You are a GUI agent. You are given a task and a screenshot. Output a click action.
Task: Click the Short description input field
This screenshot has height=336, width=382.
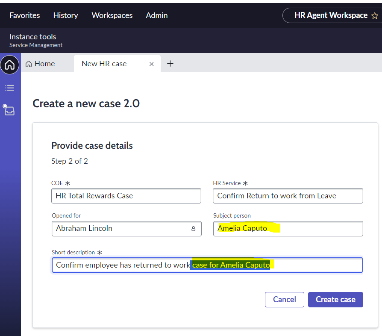207,265
